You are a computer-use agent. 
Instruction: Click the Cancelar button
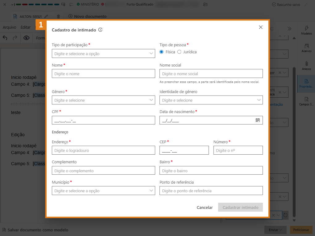tap(205, 207)
